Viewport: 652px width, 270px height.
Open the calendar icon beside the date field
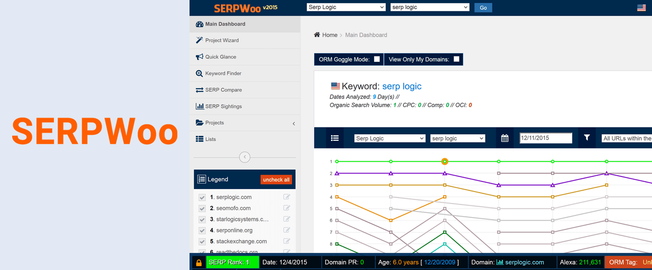[x=505, y=138]
